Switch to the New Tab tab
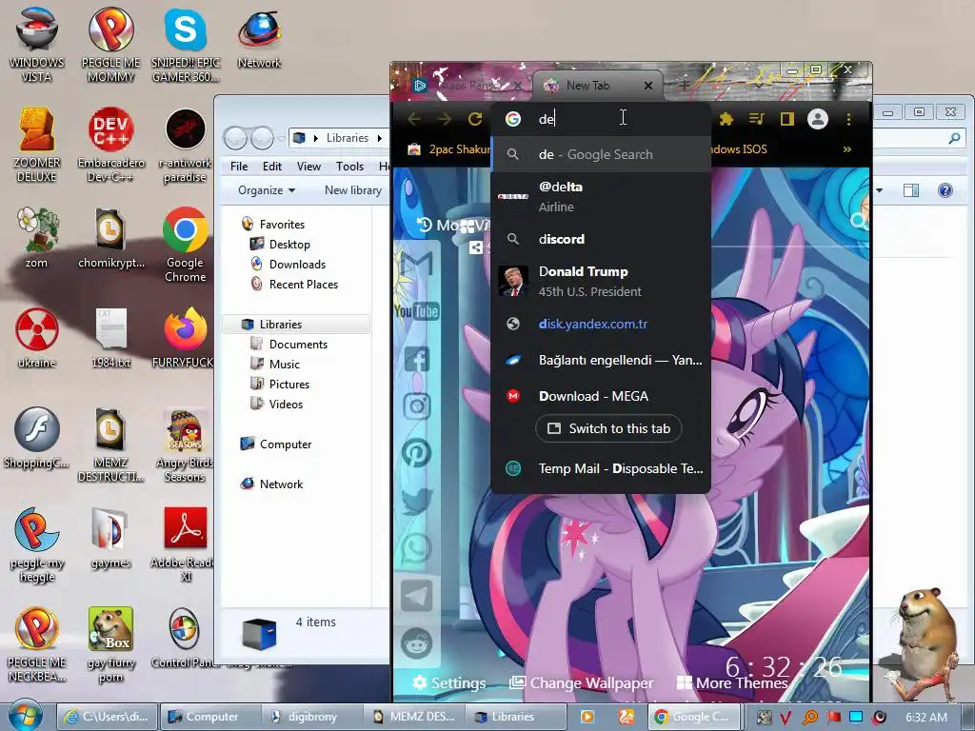The width and height of the screenshot is (975, 731). click(598, 86)
